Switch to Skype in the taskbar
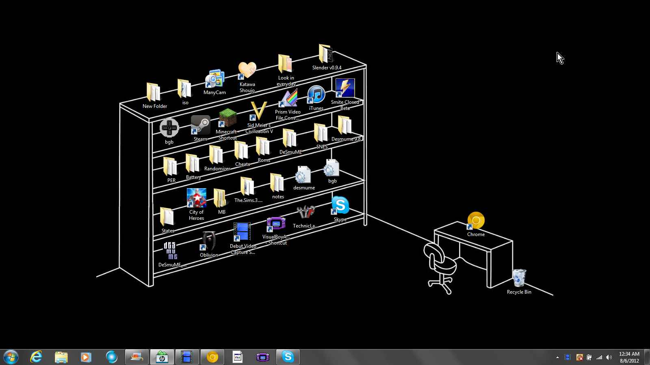650x365 pixels. (x=288, y=357)
